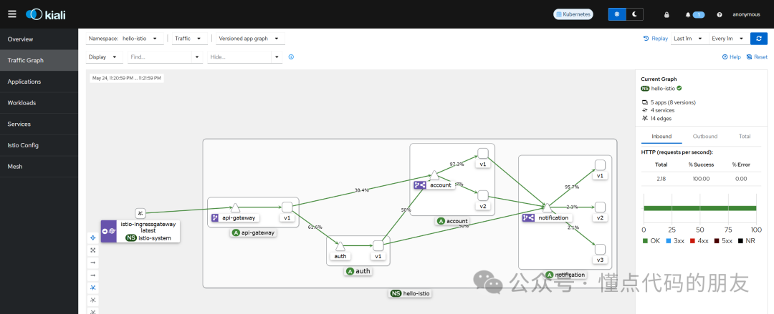Open the Every 1m refresh dropdown
The height and width of the screenshot is (314, 774).
tap(729, 39)
